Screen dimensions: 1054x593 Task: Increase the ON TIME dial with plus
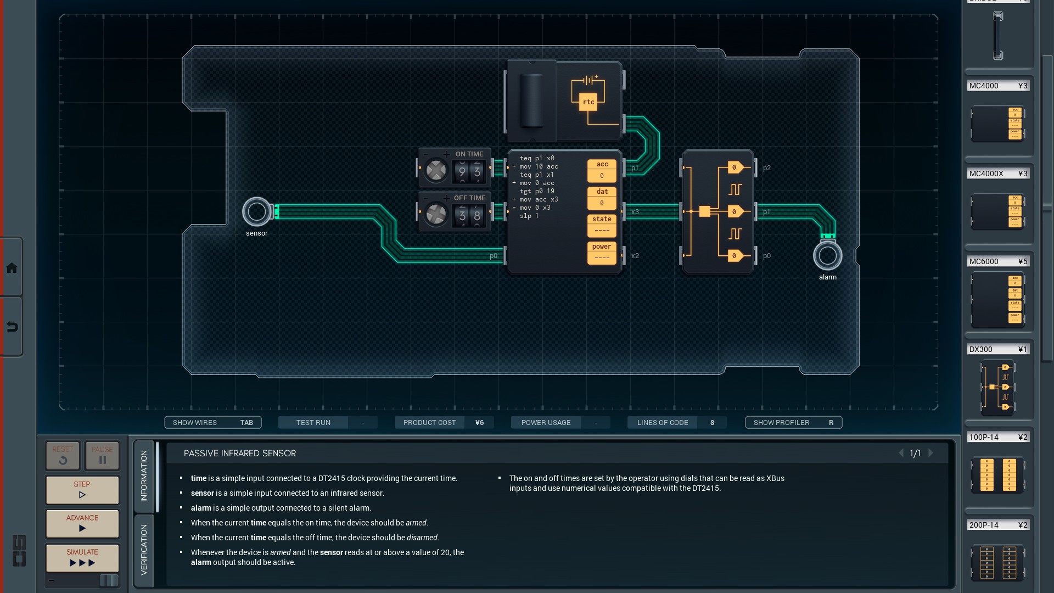(x=446, y=154)
